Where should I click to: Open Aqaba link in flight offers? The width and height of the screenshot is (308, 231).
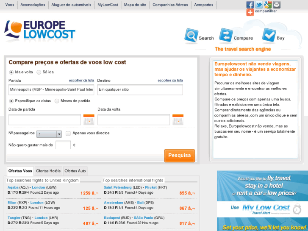13,187
